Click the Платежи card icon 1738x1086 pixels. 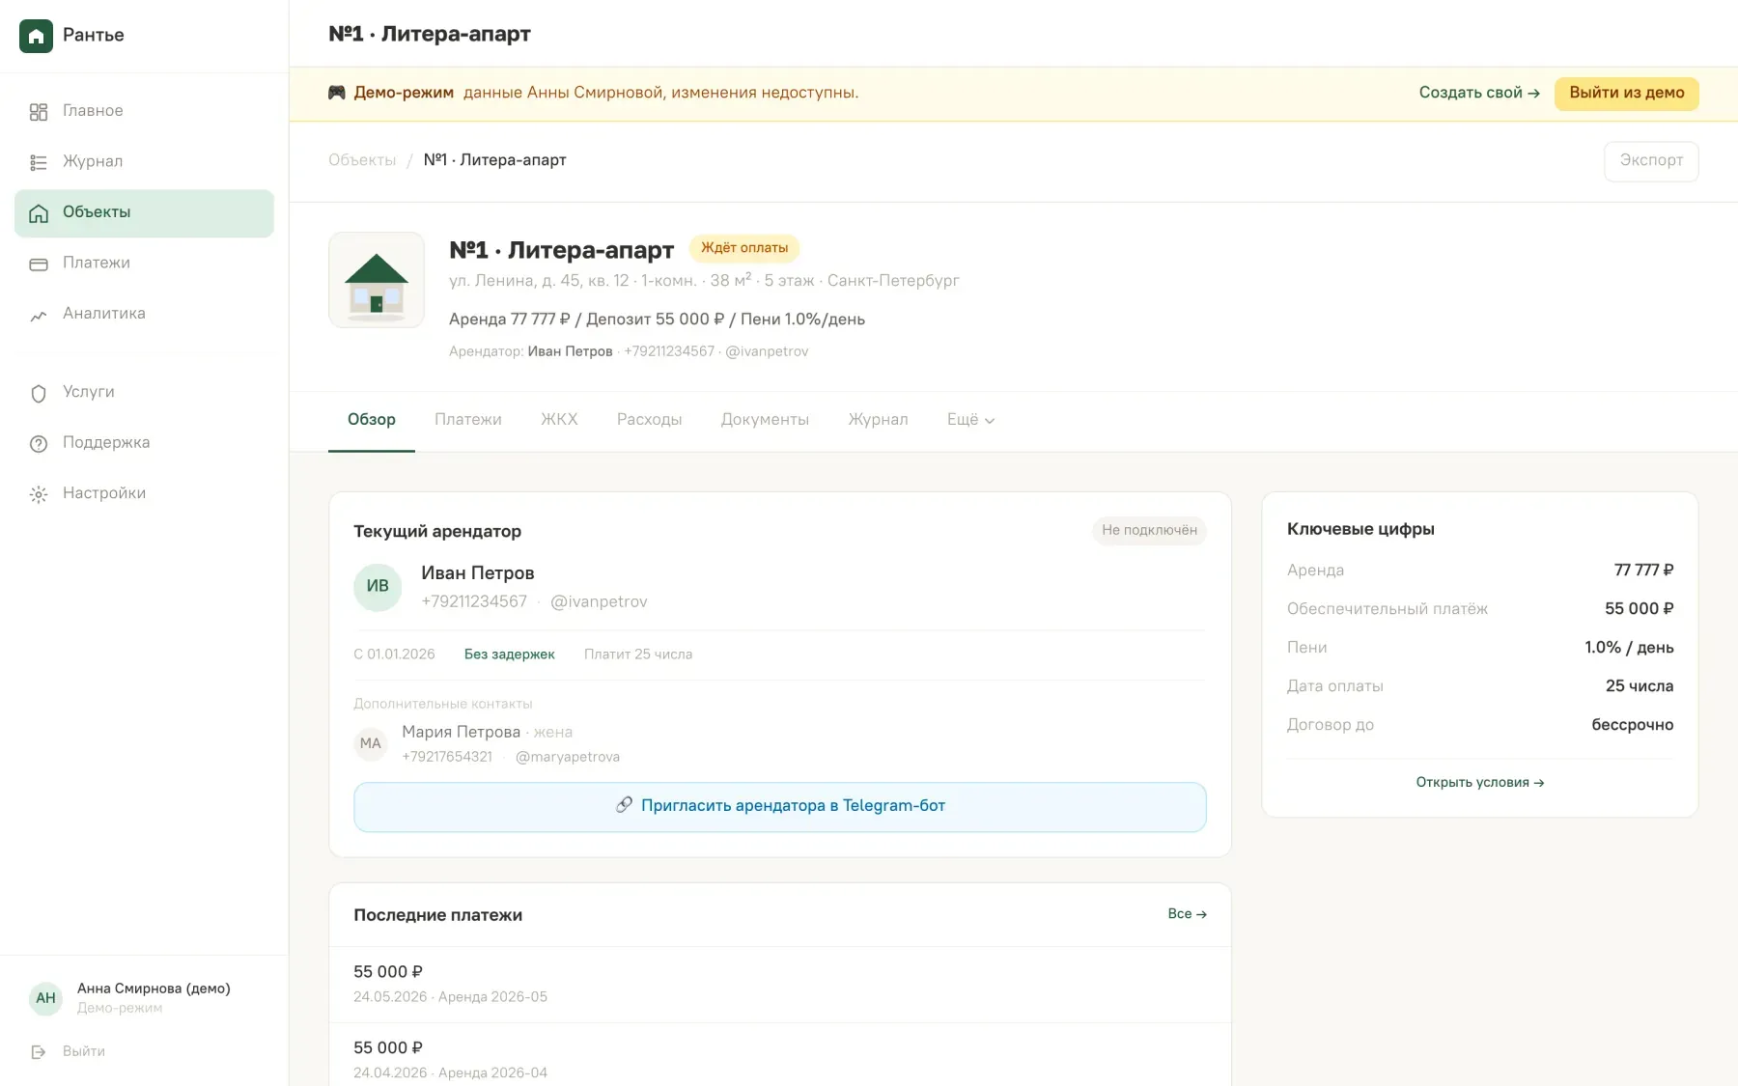(x=39, y=264)
